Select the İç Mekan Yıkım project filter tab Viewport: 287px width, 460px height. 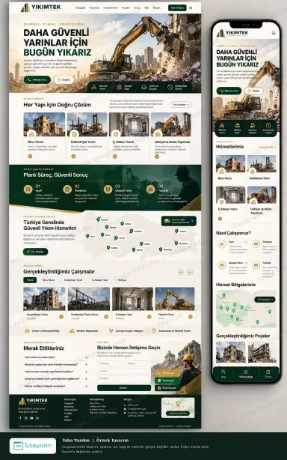click(x=100, y=280)
